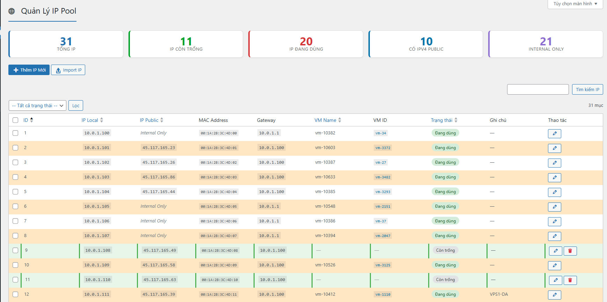Focus the IP search text field
The height and width of the screenshot is (302, 607).
(537, 89)
